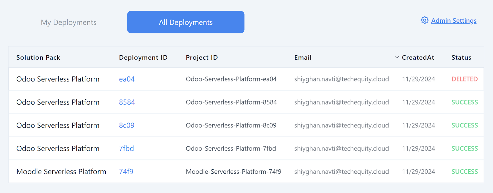The image size is (493, 193).
Task: Select project ID Odoo-Serverless-Platform-8c09
Action: tap(231, 125)
